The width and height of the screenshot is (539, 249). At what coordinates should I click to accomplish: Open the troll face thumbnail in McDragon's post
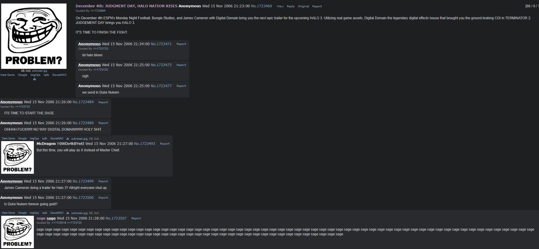point(17,157)
